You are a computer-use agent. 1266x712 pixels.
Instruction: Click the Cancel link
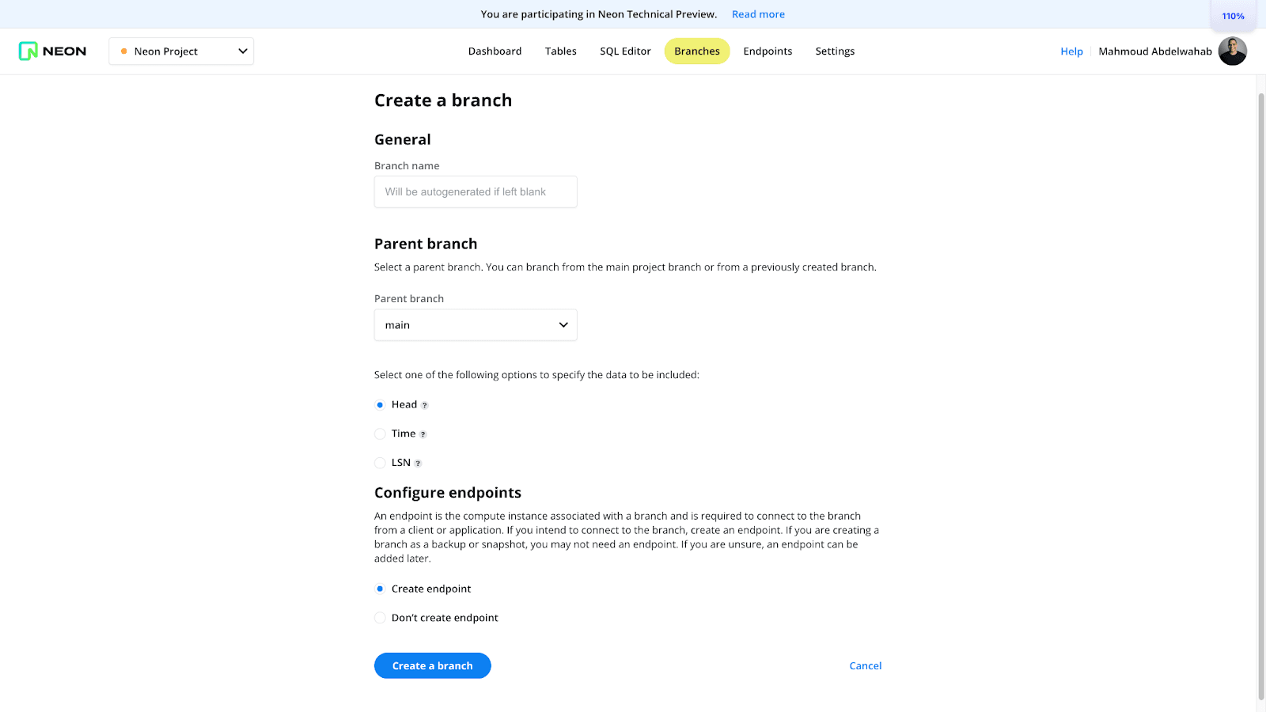click(x=865, y=666)
